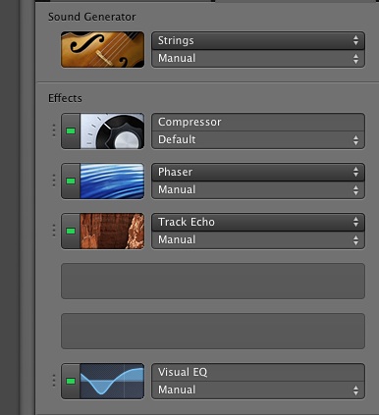Open the Strings violin instrument image
This screenshot has width=379, height=415.
[102, 50]
